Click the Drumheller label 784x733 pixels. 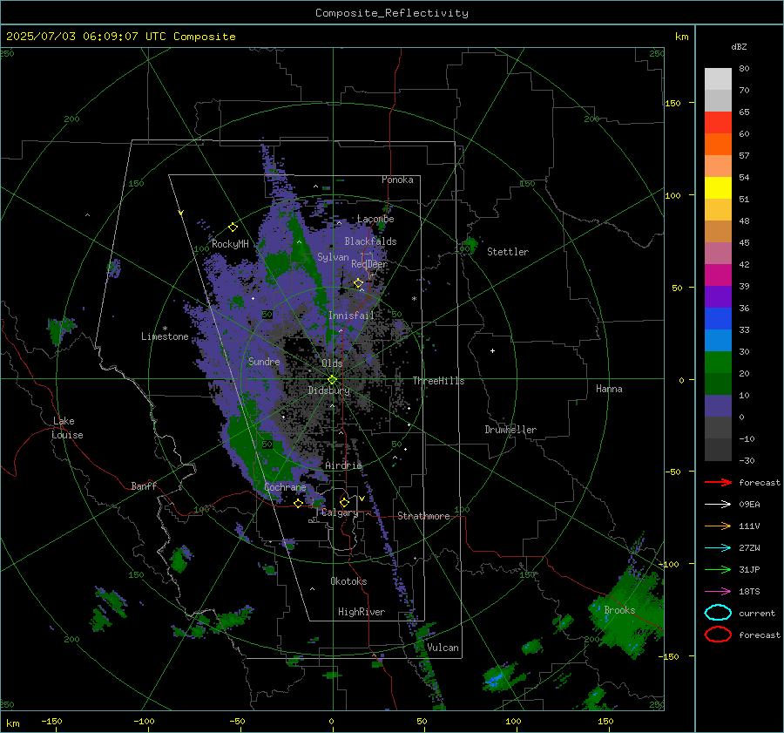(x=510, y=430)
